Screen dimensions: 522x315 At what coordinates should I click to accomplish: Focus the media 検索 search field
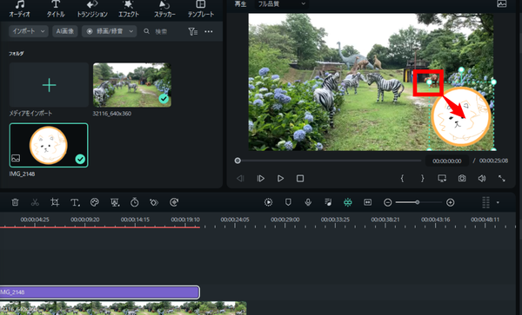[162, 31]
